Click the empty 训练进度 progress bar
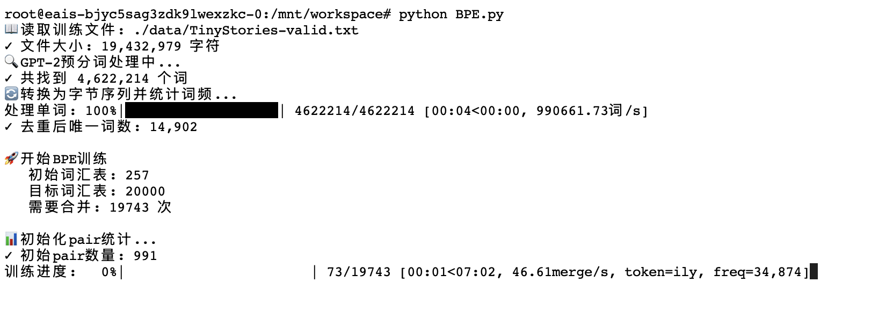This screenshot has height=318, width=886. pos(218,272)
